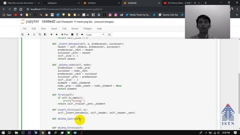This screenshot has height=135, width=240.
Task: Run the current cell
Action: tap(65, 34)
